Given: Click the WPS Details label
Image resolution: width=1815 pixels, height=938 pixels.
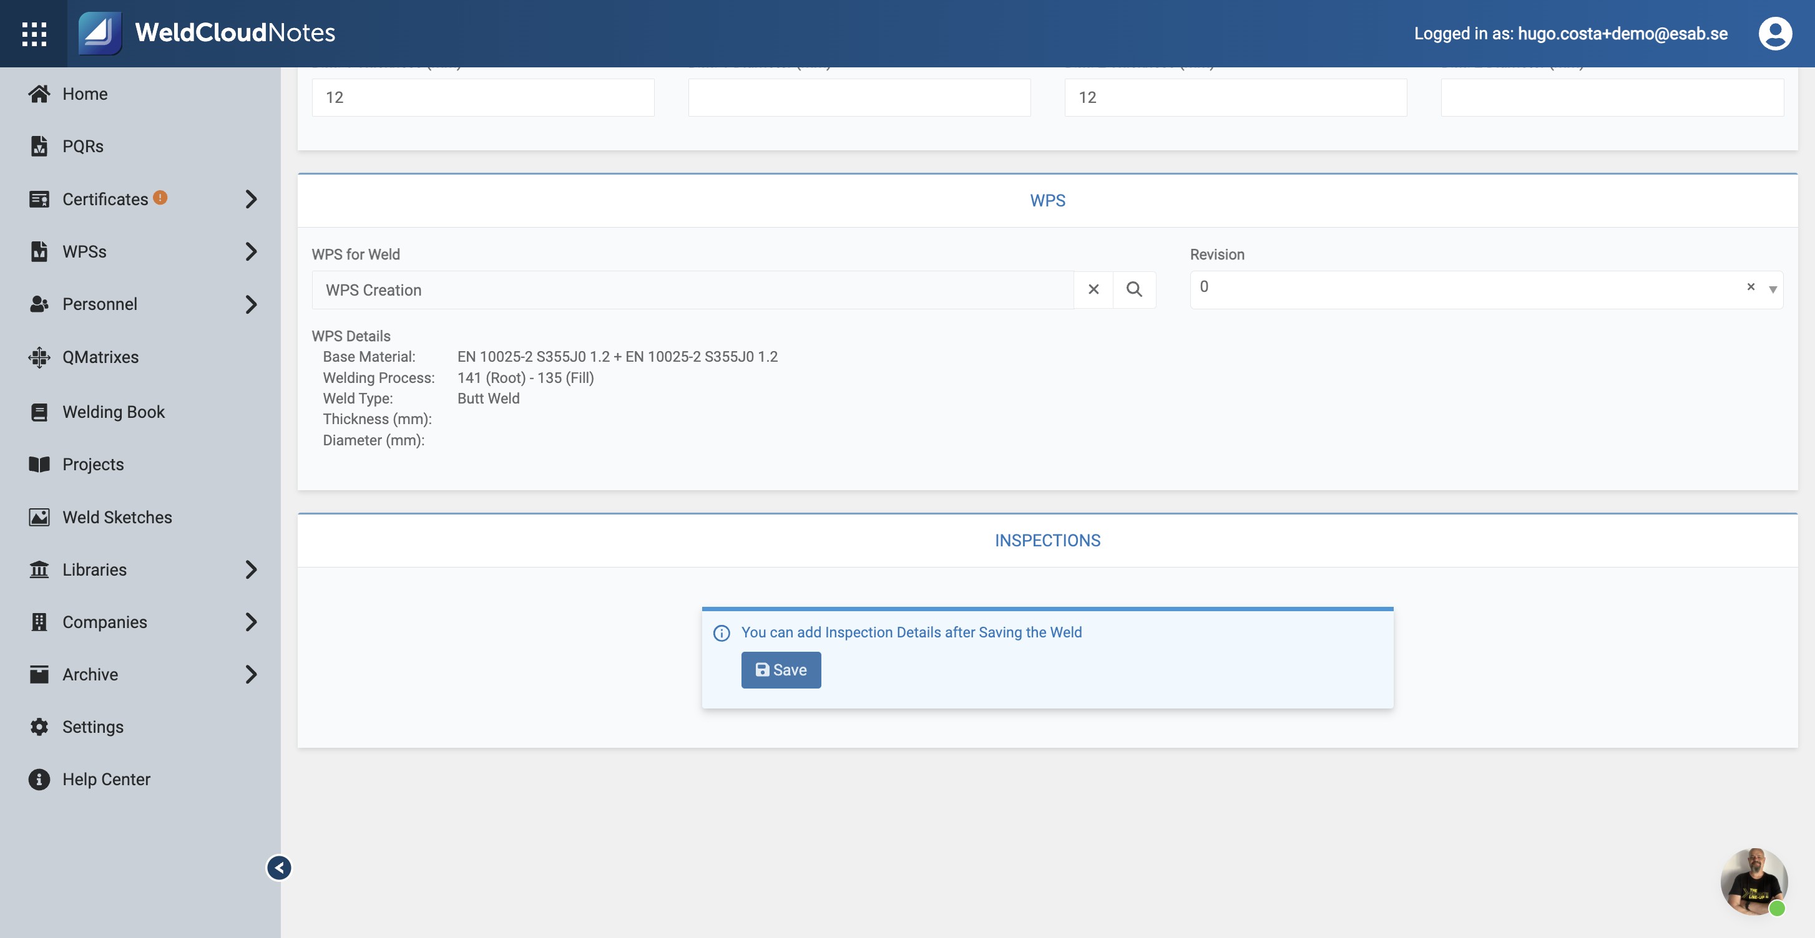Looking at the screenshot, I should click(x=351, y=336).
